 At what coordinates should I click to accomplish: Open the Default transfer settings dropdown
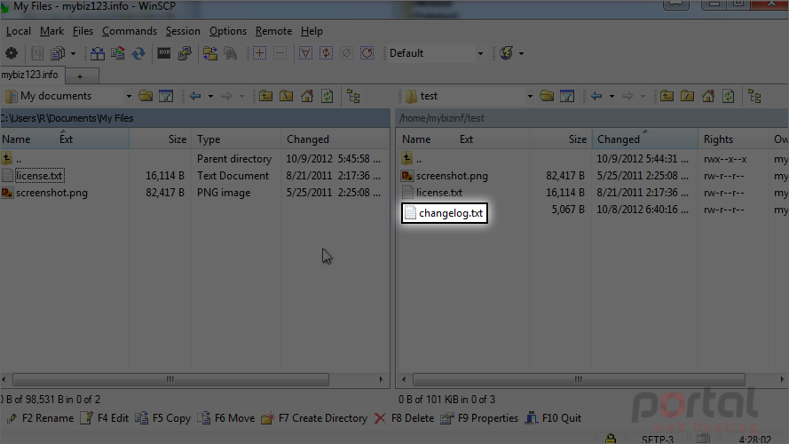pos(436,53)
